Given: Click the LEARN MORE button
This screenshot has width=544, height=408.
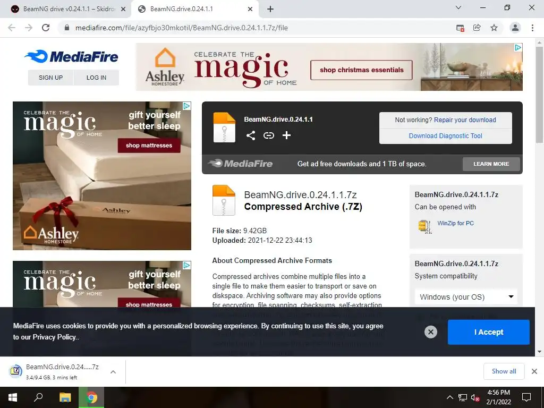Looking at the screenshot, I should [x=491, y=164].
